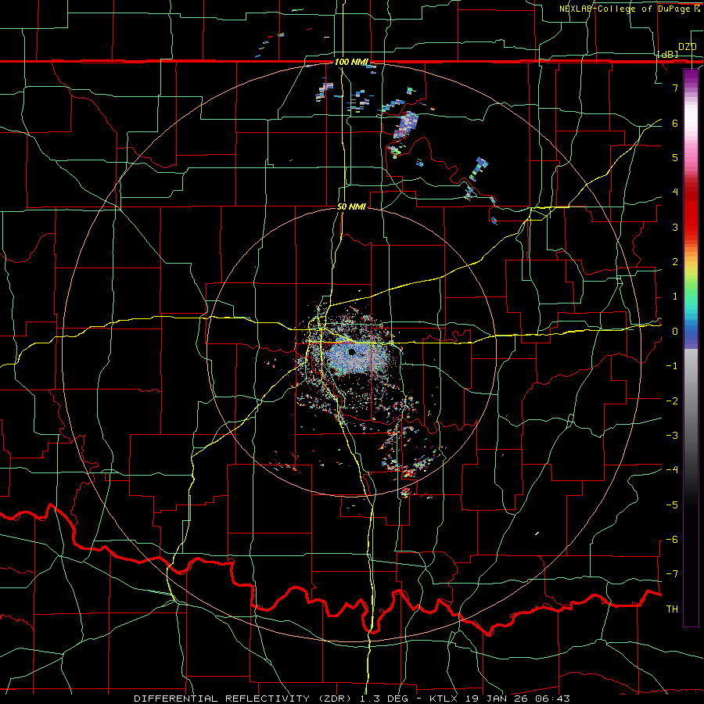
Task: Click the "KTLX 19 JAN 26 06:43" timestamp
Action: pos(500,699)
